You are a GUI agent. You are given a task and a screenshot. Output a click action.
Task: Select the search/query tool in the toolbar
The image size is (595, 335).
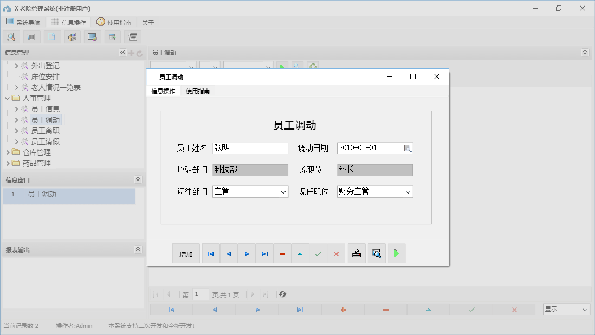pyautogui.click(x=11, y=36)
